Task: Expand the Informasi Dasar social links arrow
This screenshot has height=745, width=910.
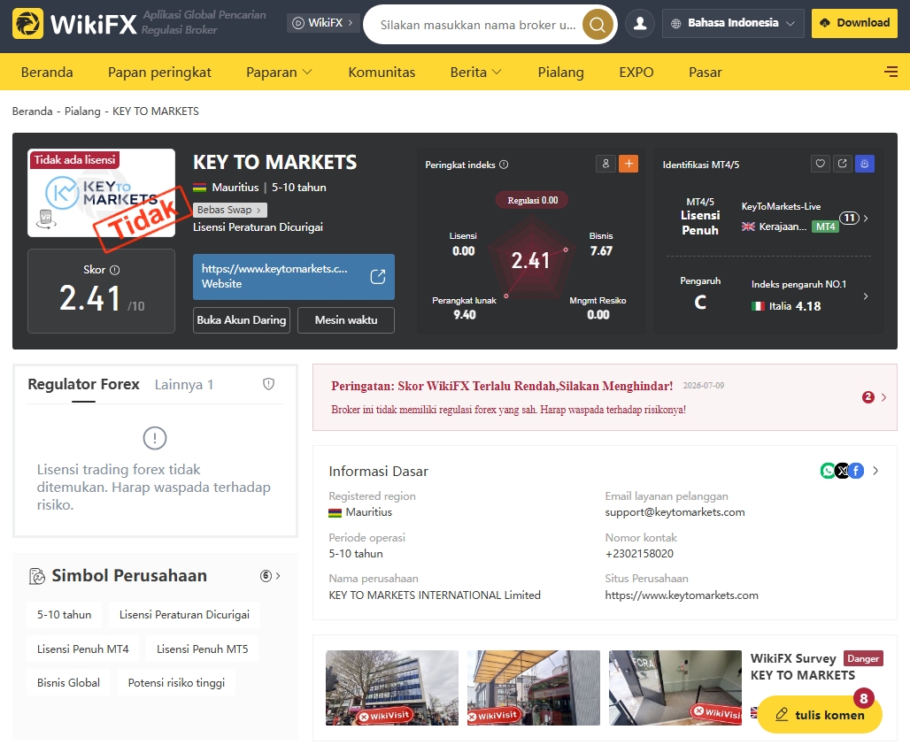Action: 875,471
